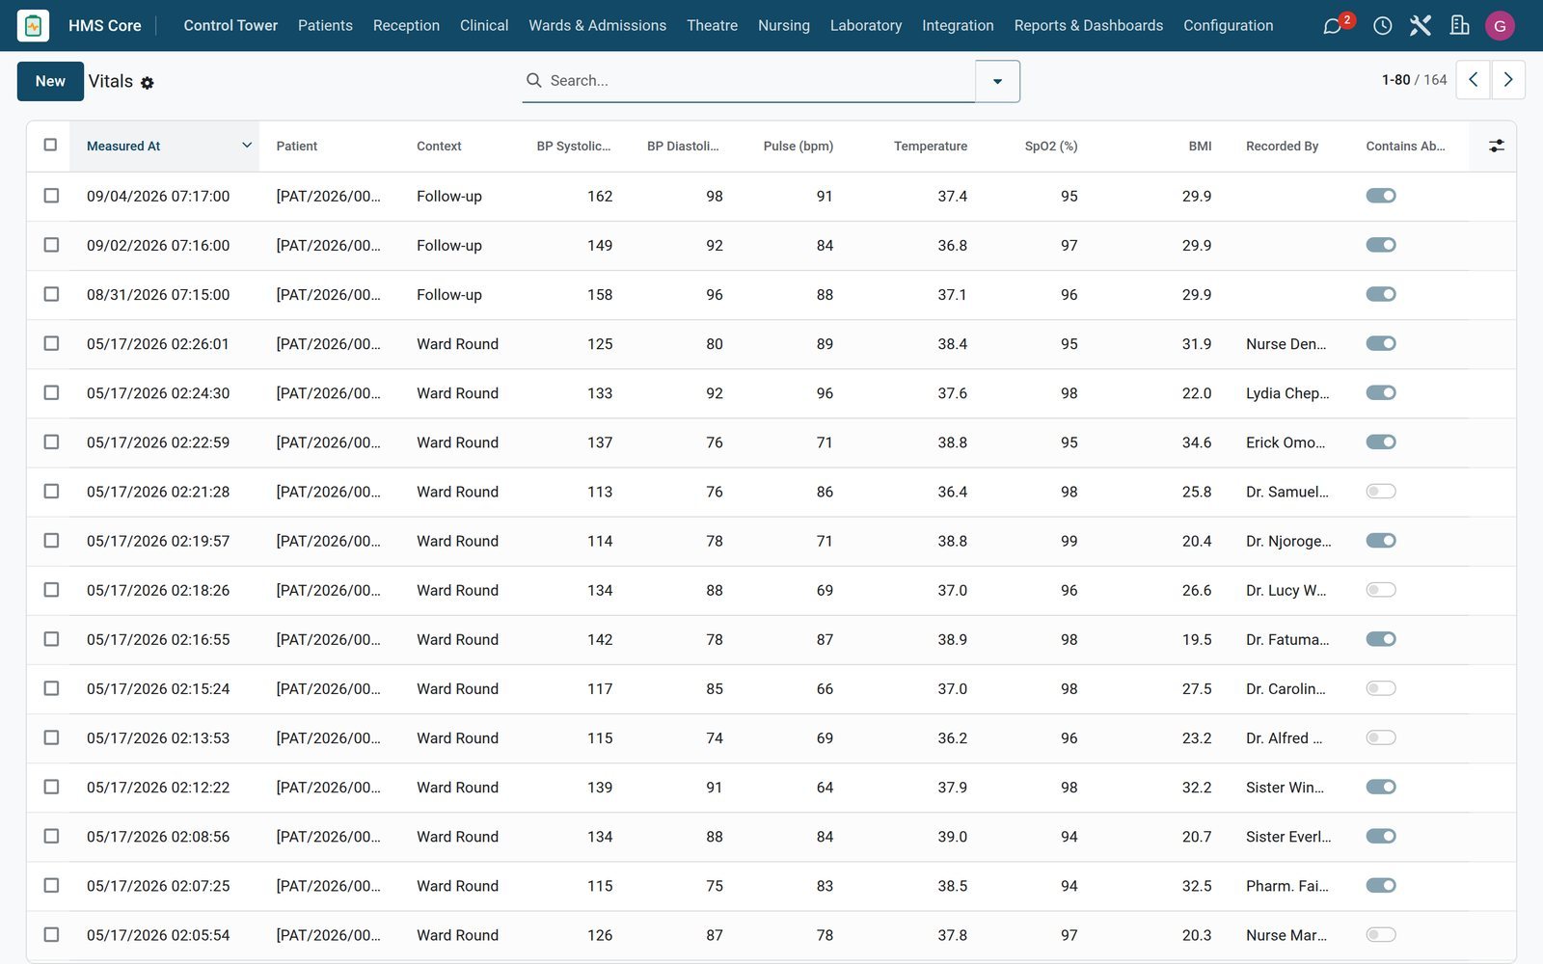The width and height of the screenshot is (1543, 964).
Task: Click the 'Dr. Fatuma...' recorded by cell
Action: tap(1286, 639)
